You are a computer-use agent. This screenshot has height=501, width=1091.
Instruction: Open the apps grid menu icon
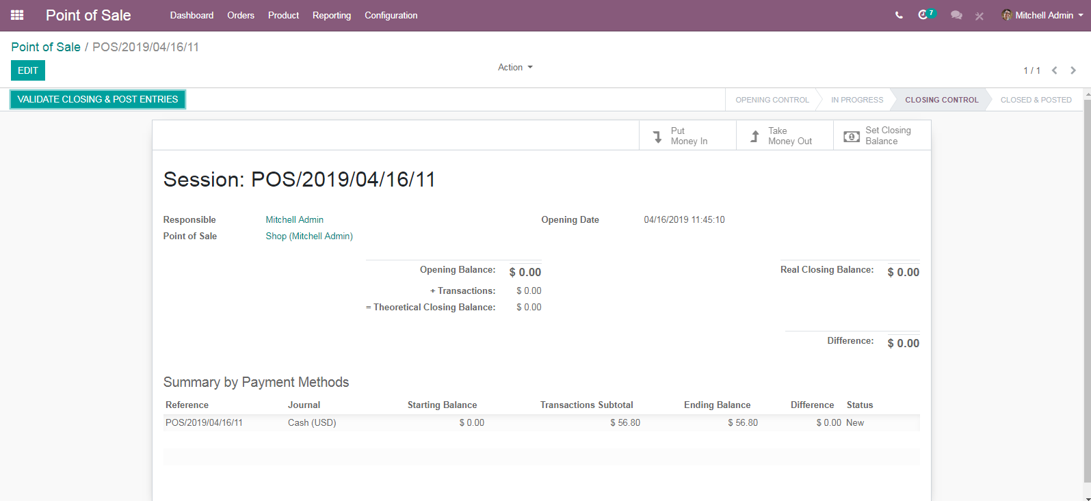(17, 15)
